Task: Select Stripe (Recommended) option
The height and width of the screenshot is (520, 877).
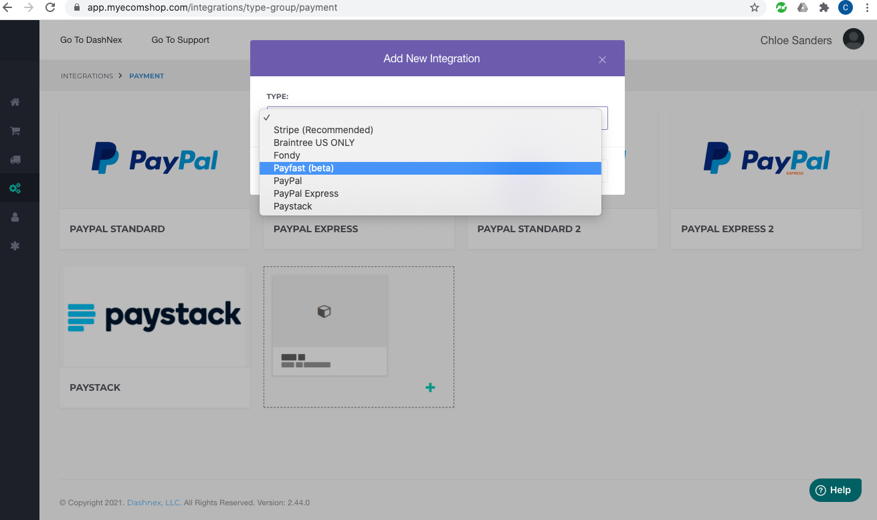Action: [x=430, y=130]
